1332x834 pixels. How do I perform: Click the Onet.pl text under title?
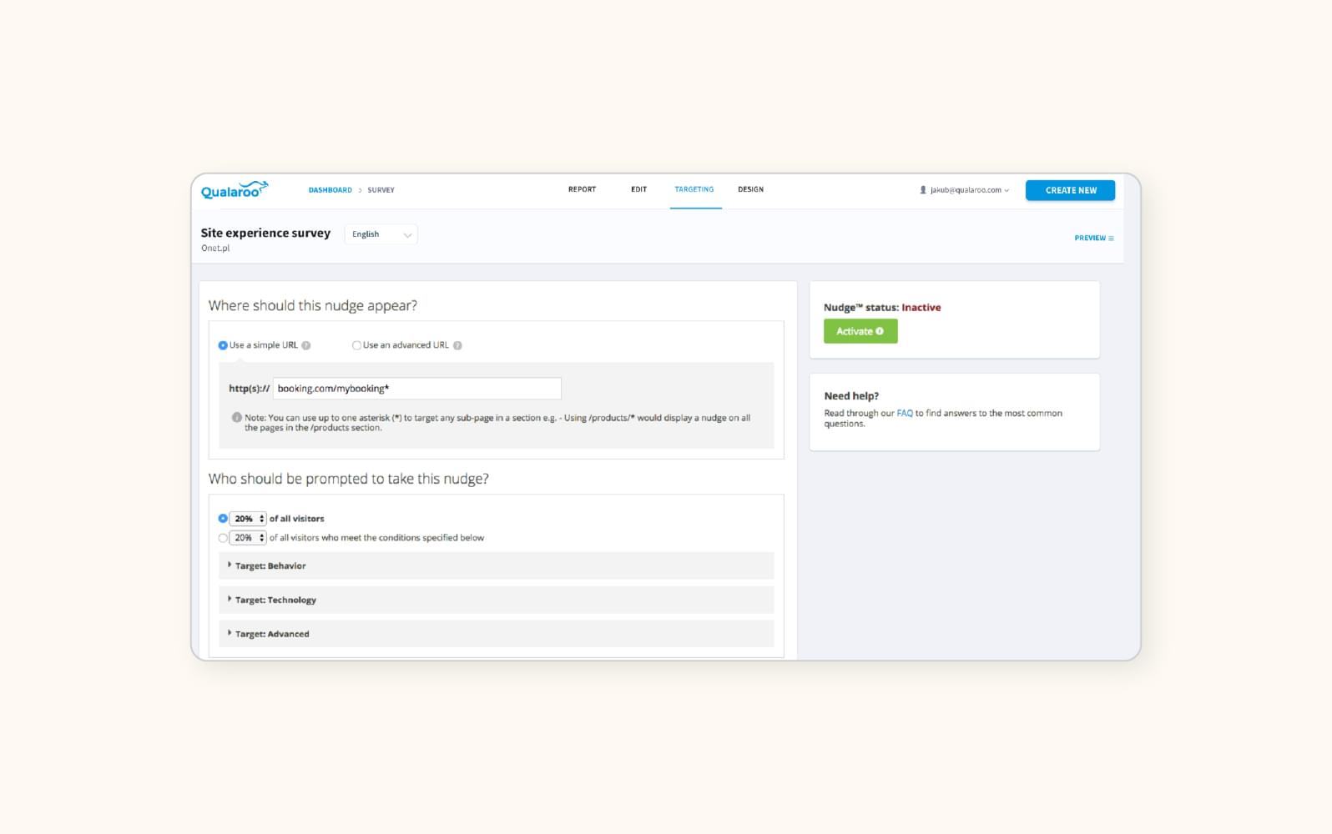[x=215, y=249]
